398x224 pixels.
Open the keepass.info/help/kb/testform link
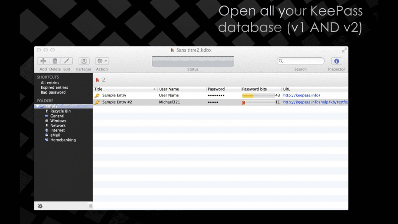click(x=316, y=102)
